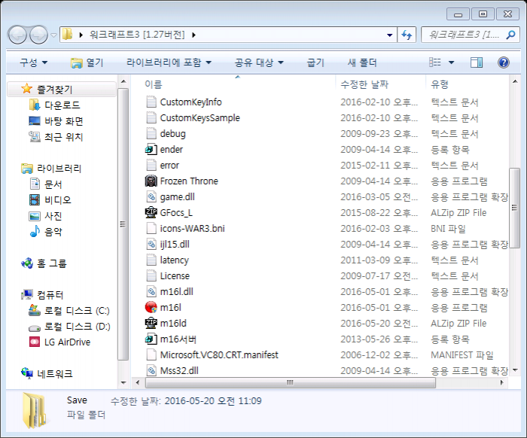Select m16서버 registry file icon
Image resolution: width=527 pixels, height=438 pixels.
[151, 339]
